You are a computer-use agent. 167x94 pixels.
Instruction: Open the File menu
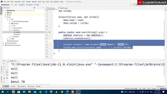coord(5,2)
